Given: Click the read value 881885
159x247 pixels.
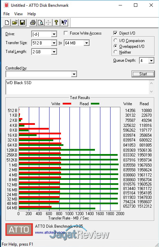Looking at the screenshot, I should coord(146,145).
